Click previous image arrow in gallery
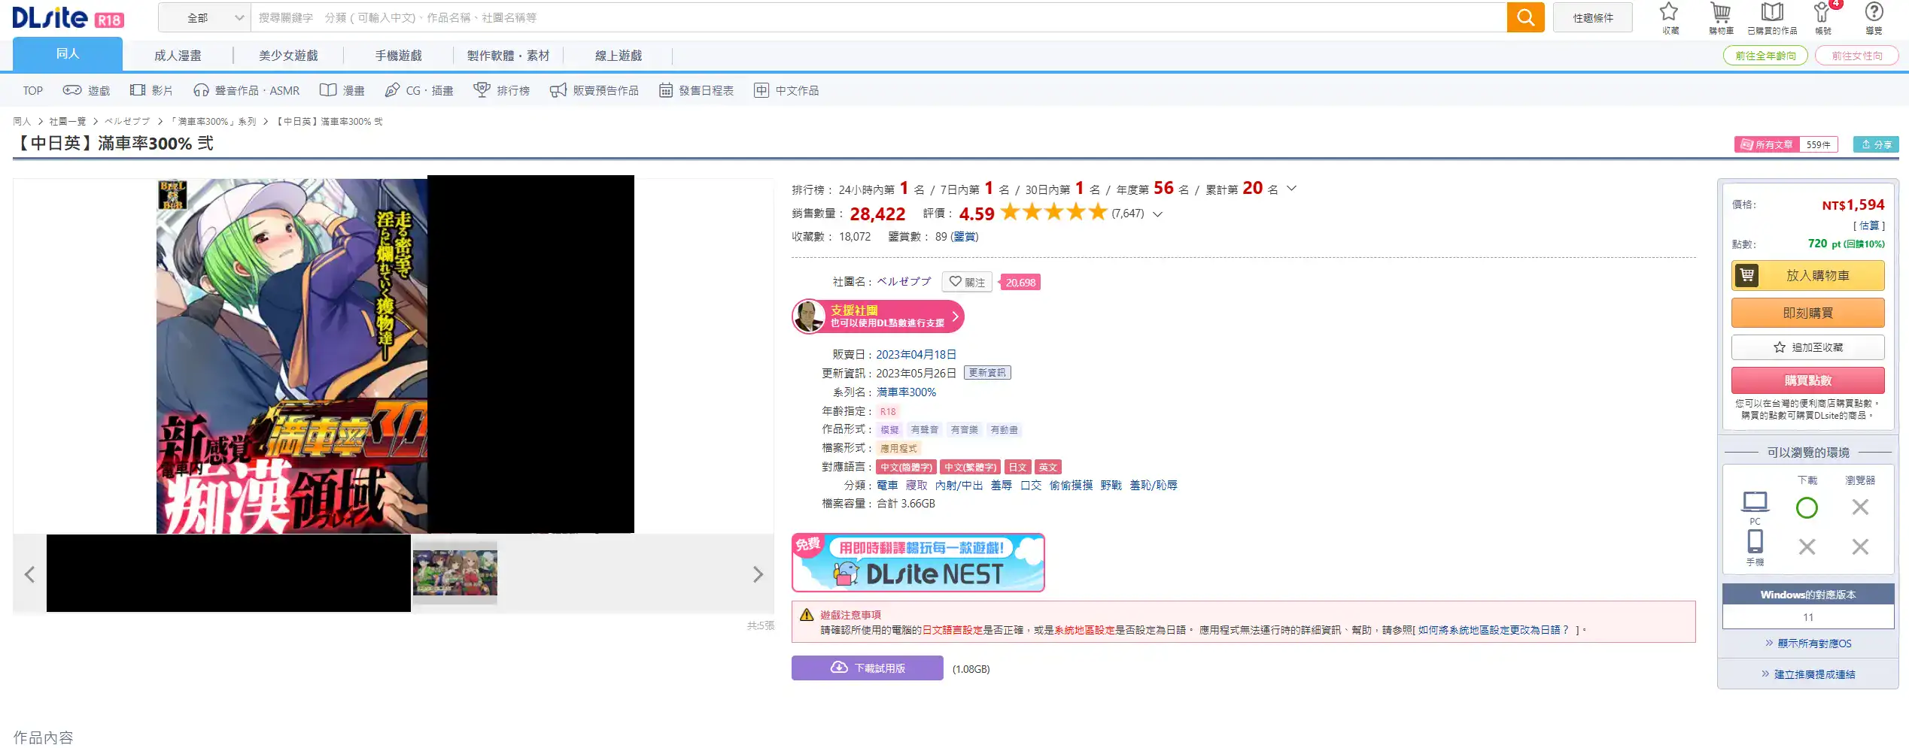1909x748 pixels. click(29, 575)
